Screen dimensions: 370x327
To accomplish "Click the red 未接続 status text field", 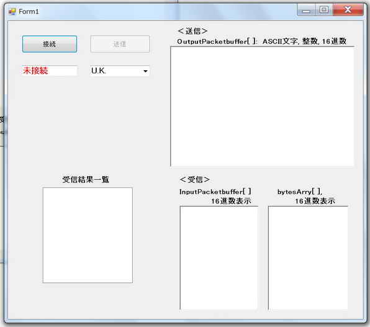I will pos(49,71).
